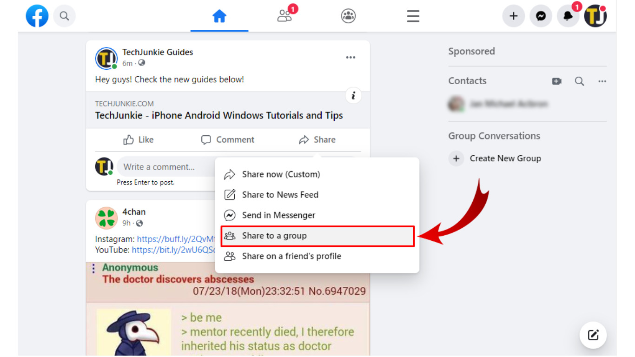
Task: Click Create New Group label
Action: click(x=505, y=159)
